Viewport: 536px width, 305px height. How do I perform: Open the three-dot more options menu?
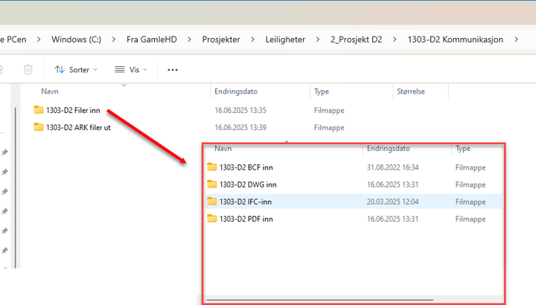[172, 70]
